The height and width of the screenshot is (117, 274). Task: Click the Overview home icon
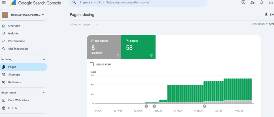point(3,26)
